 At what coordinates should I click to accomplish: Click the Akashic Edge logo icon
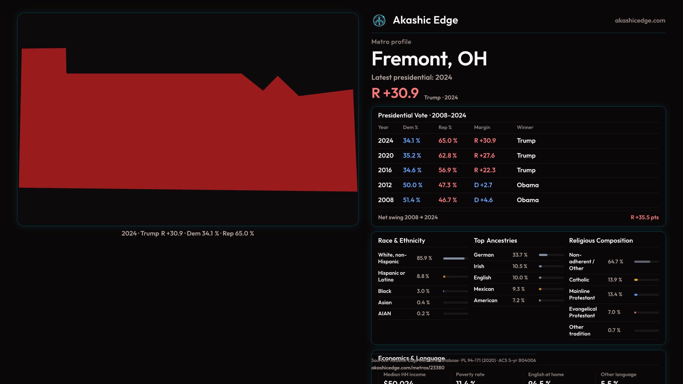(379, 21)
